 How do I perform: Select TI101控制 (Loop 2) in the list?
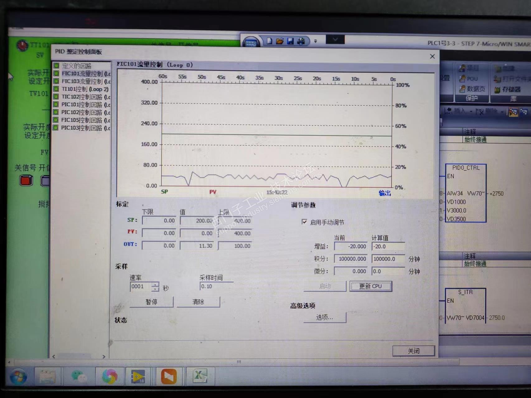[85, 89]
